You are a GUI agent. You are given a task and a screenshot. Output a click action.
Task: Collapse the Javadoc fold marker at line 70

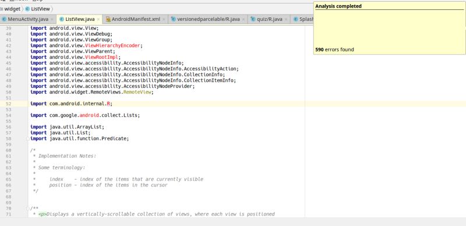(x=27, y=208)
